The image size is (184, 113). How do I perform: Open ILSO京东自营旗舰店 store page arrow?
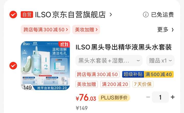pyautogui.click(x=111, y=15)
